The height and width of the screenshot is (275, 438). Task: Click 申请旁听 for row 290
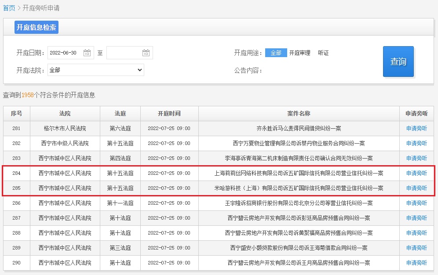coord(416,263)
